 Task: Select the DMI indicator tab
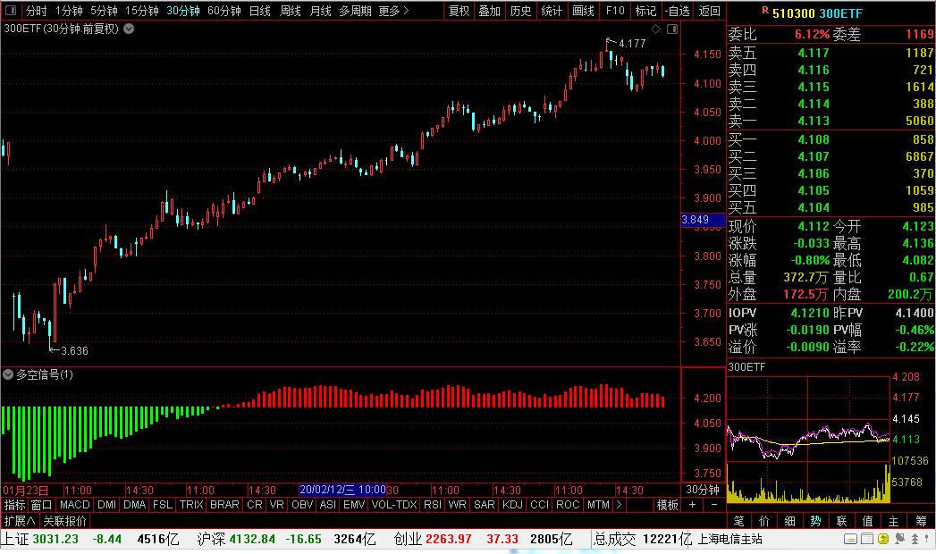point(107,505)
